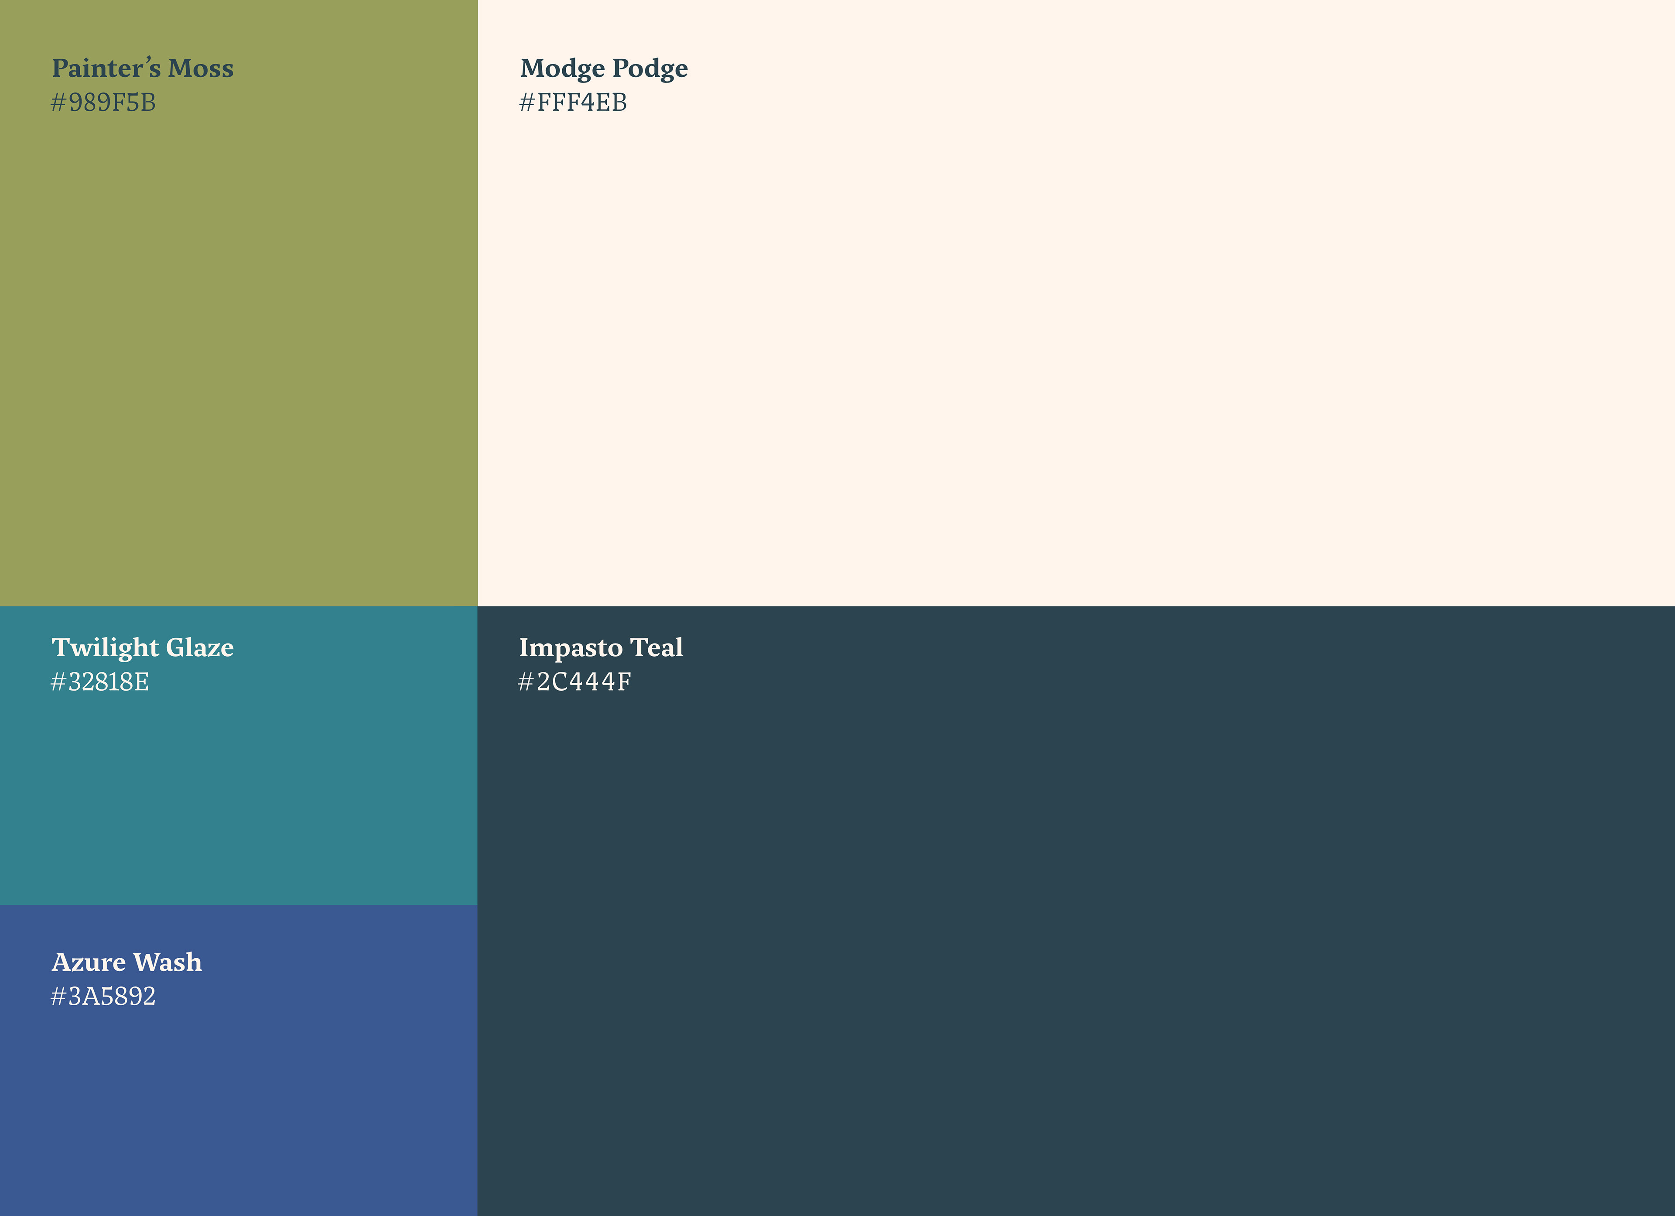
Task: Click the word Moss in the green swatch
Action: [x=201, y=68]
